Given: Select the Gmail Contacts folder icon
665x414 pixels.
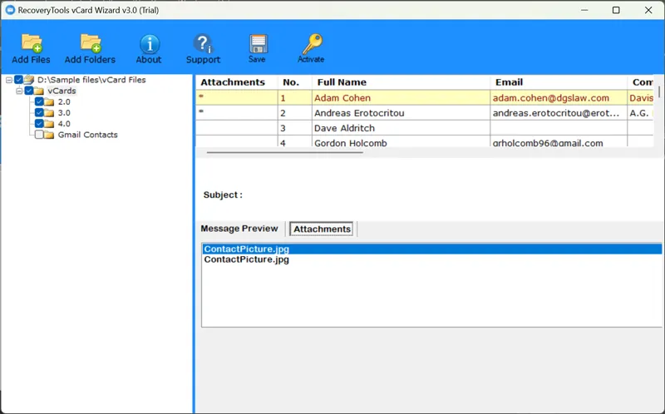Looking at the screenshot, I should [48, 135].
